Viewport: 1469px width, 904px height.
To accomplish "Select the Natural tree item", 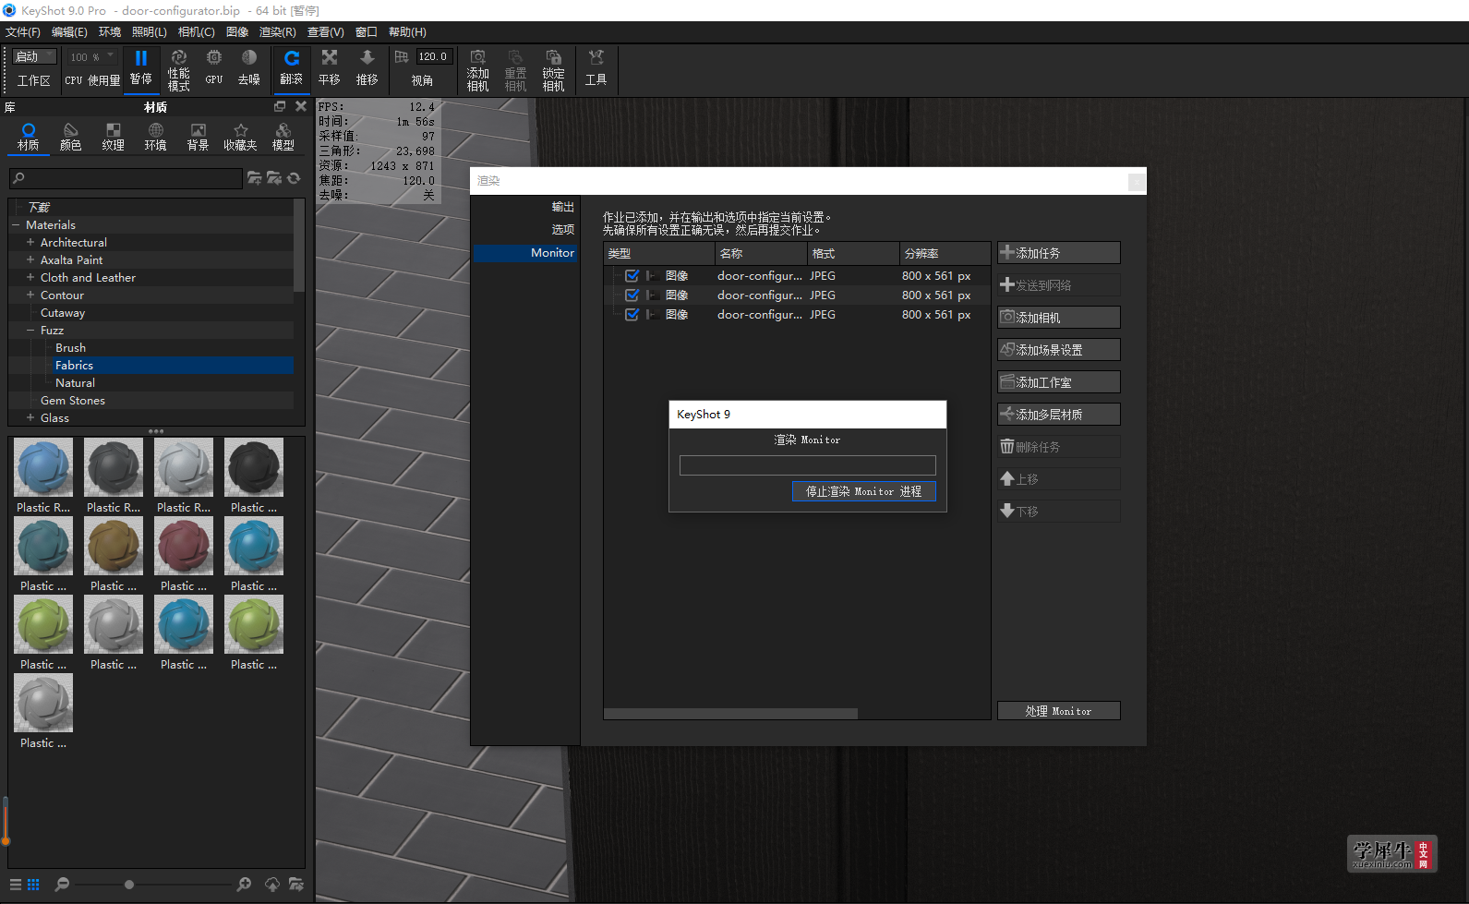I will 75,383.
